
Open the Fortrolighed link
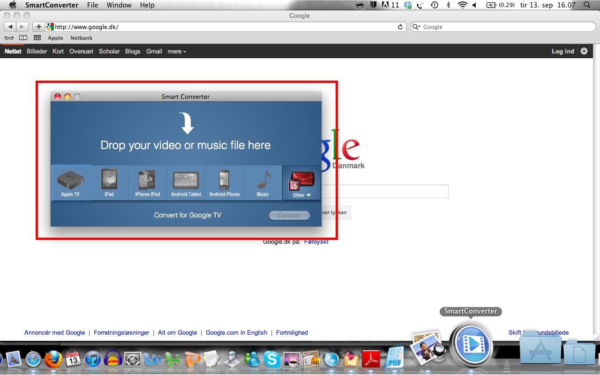tap(292, 332)
